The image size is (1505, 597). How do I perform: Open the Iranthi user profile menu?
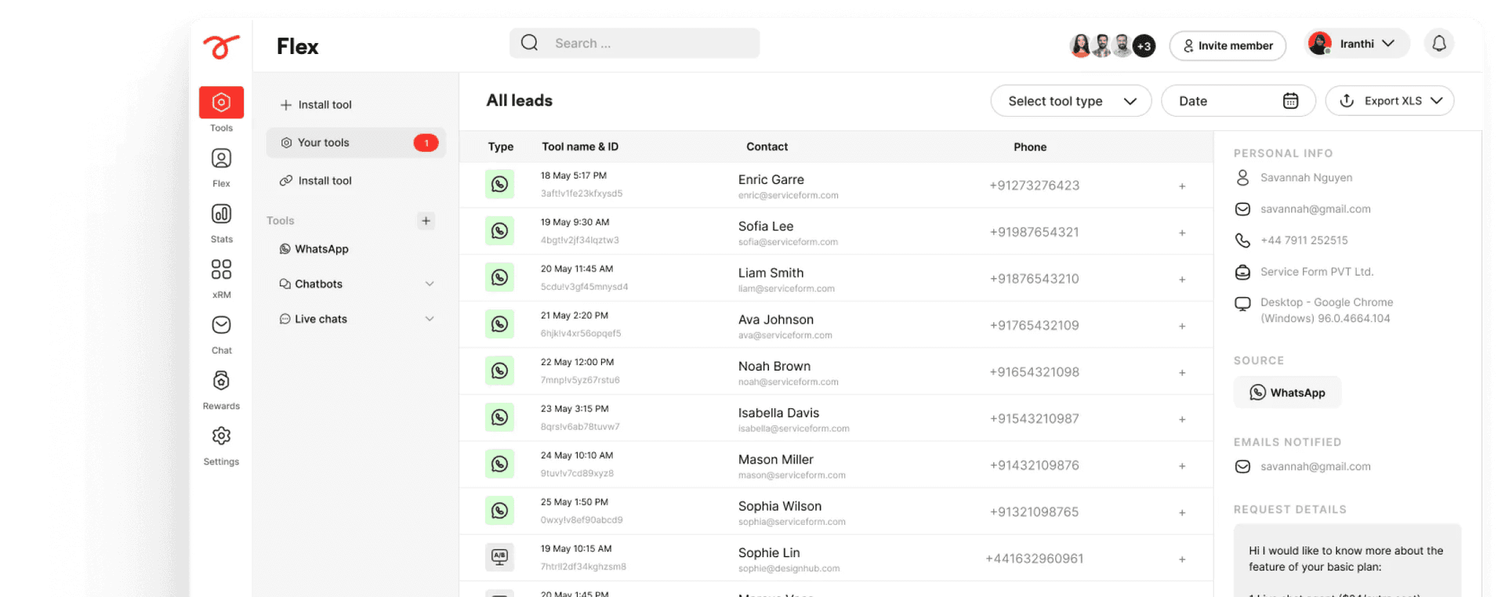[1356, 44]
